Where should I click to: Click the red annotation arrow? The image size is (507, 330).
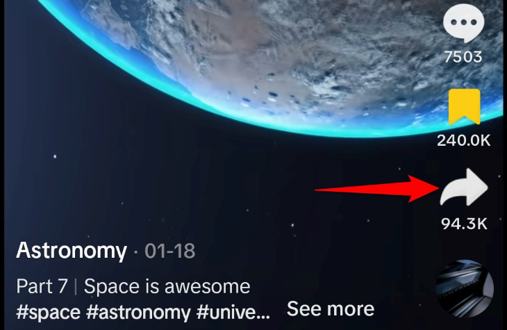[377, 188]
